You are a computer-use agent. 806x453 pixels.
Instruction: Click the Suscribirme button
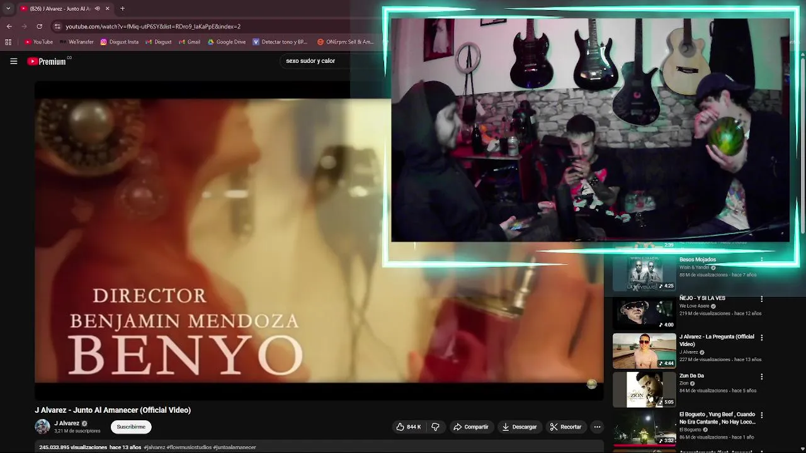(131, 427)
